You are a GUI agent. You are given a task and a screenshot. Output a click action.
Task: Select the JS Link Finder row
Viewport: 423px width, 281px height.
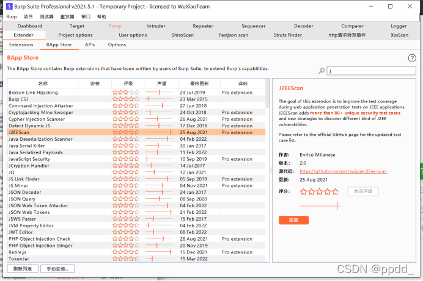pyautogui.click(x=136, y=179)
